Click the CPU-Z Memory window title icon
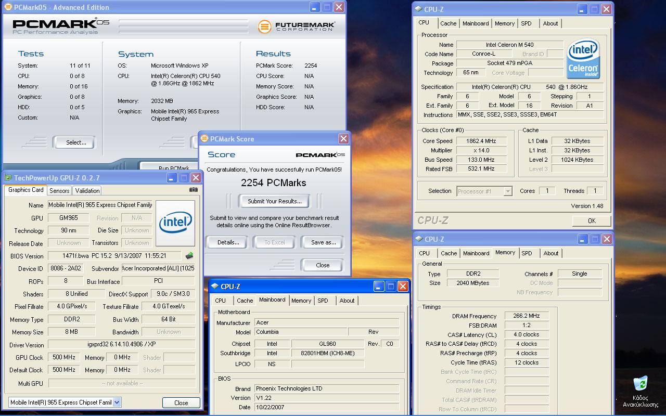 point(418,239)
